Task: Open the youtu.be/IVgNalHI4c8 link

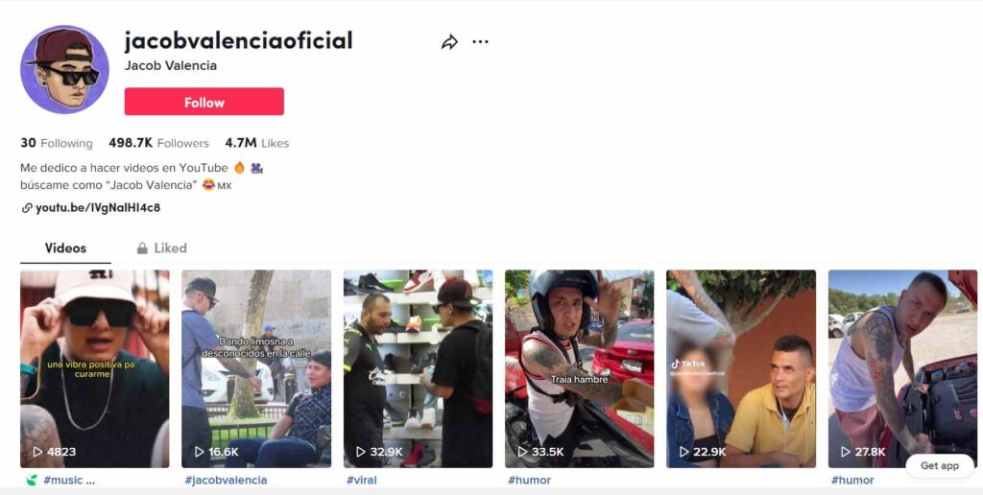Action: (x=98, y=208)
